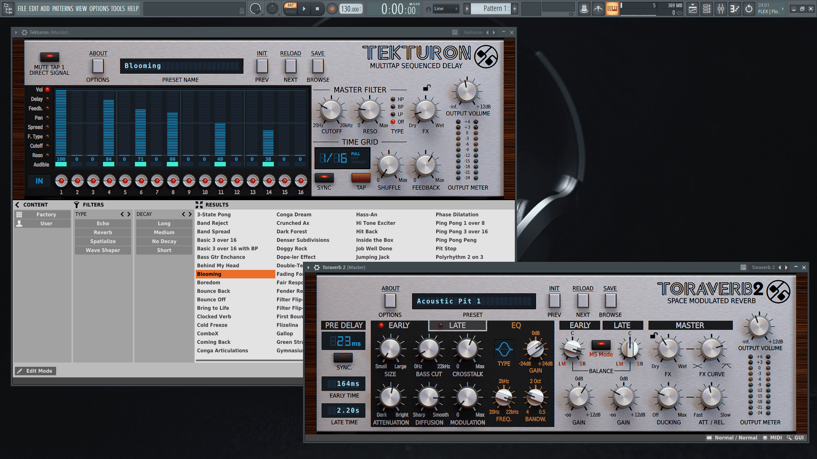Click the Toraverb2 logo emblem
817x459 pixels.
tap(778, 292)
